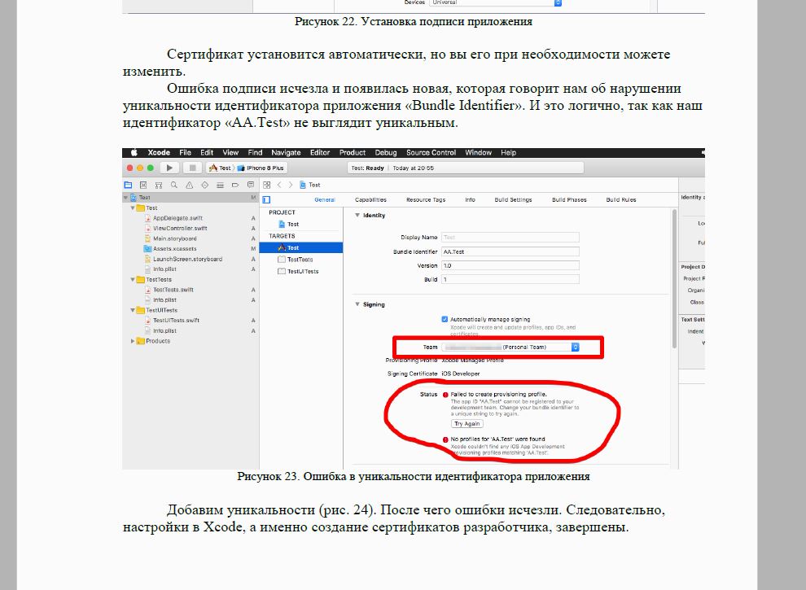
Task: Select LaunchScreen.storyboard in the navigator
Action: click(187, 259)
